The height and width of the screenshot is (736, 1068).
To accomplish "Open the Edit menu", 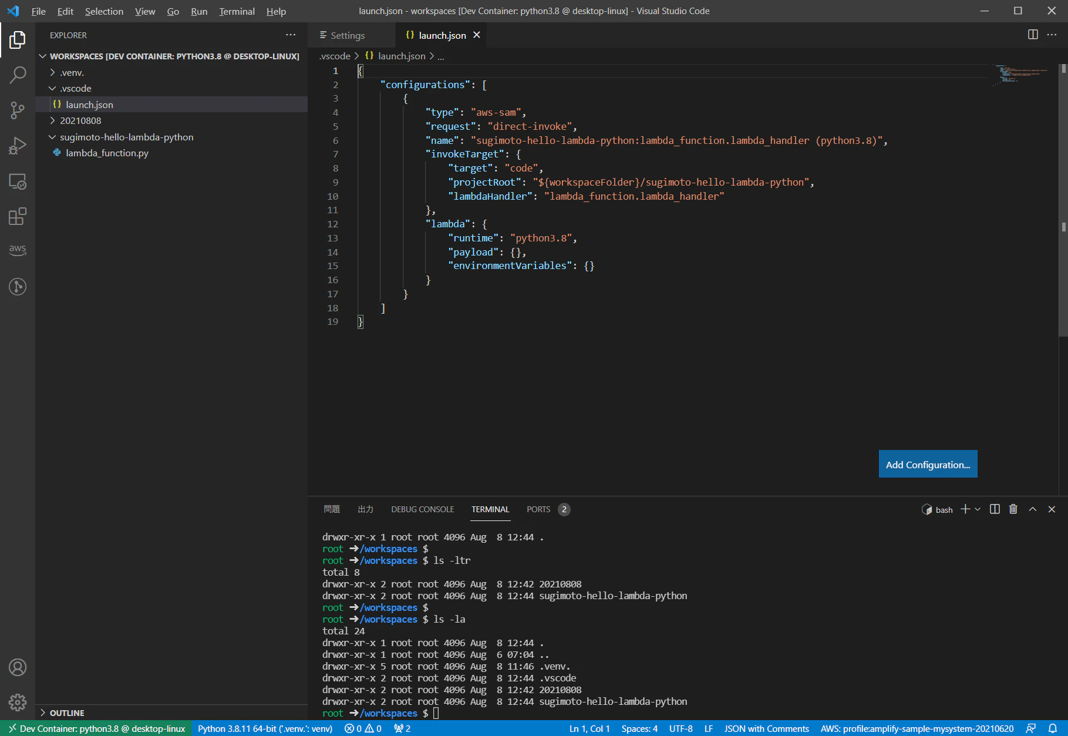I will pos(65,11).
